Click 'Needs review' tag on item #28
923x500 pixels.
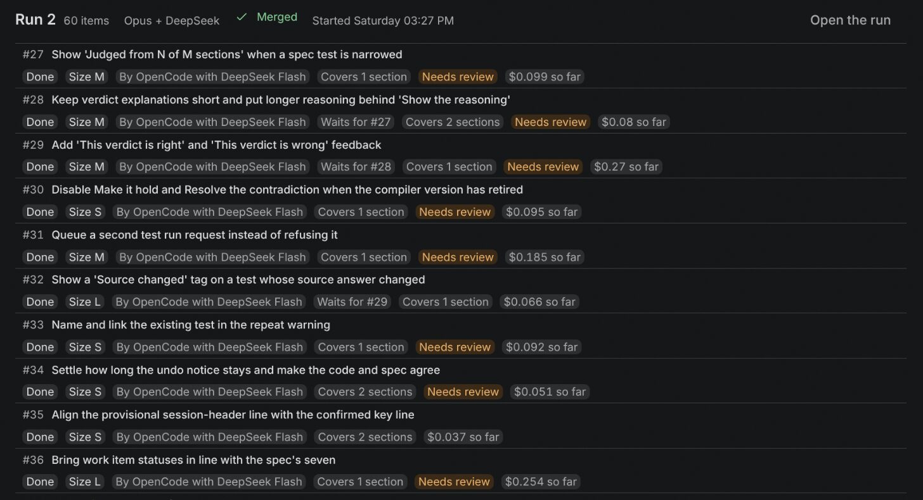550,122
